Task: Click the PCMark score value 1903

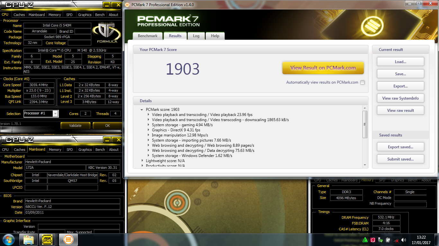Action: click(183, 69)
